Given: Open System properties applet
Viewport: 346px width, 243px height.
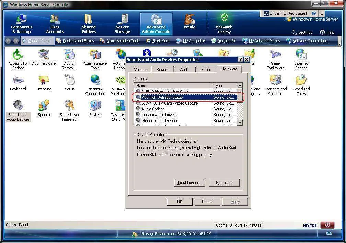Looking at the screenshot, I should point(95,109).
